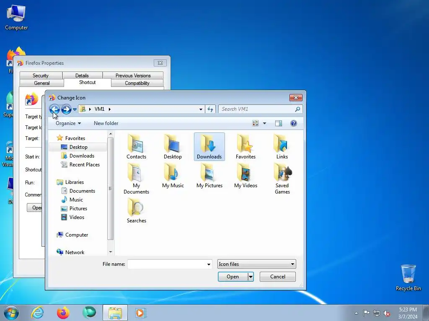Screen dimensions: 429x321
Task: Switch to Details tab in Firefox Properties
Action: pos(82,76)
